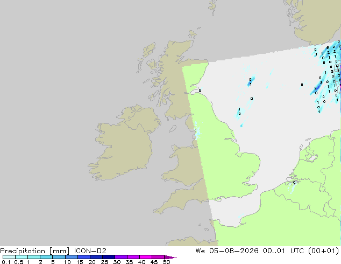Click the 35–40 mm legend color swatch

pyautogui.click(x=133, y=257)
